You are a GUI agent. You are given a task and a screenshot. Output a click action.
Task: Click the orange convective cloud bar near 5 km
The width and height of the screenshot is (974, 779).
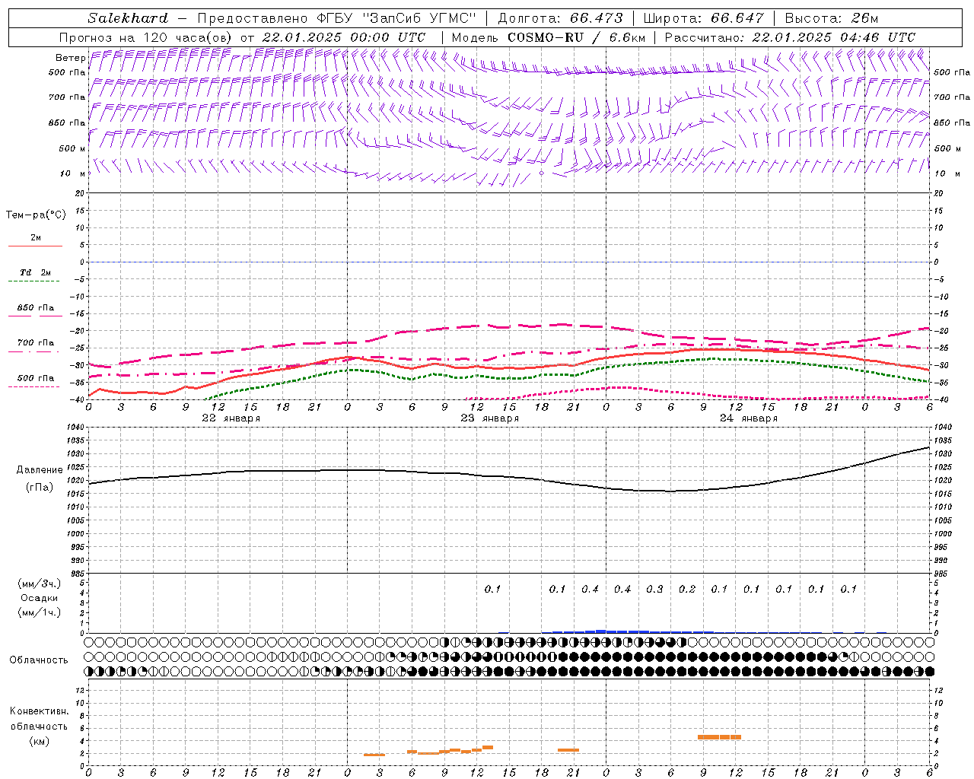[719, 737]
